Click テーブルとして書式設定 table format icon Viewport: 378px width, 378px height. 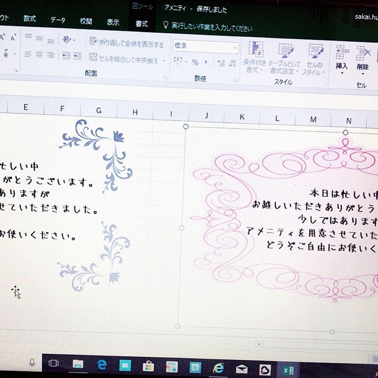tap(284, 59)
